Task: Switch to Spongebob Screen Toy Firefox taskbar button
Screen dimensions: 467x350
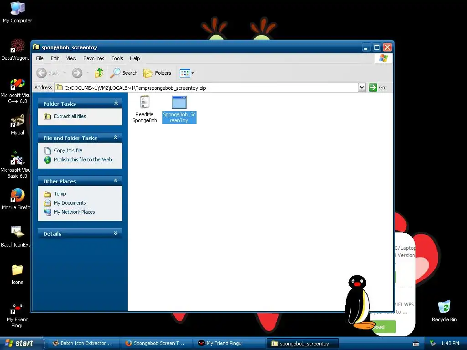Action: point(156,343)
